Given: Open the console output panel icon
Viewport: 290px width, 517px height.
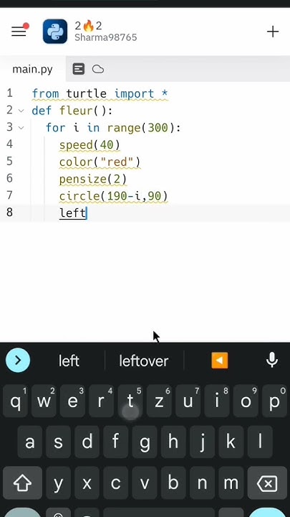Looking at the screenshot, I should [x=79, y=69].
